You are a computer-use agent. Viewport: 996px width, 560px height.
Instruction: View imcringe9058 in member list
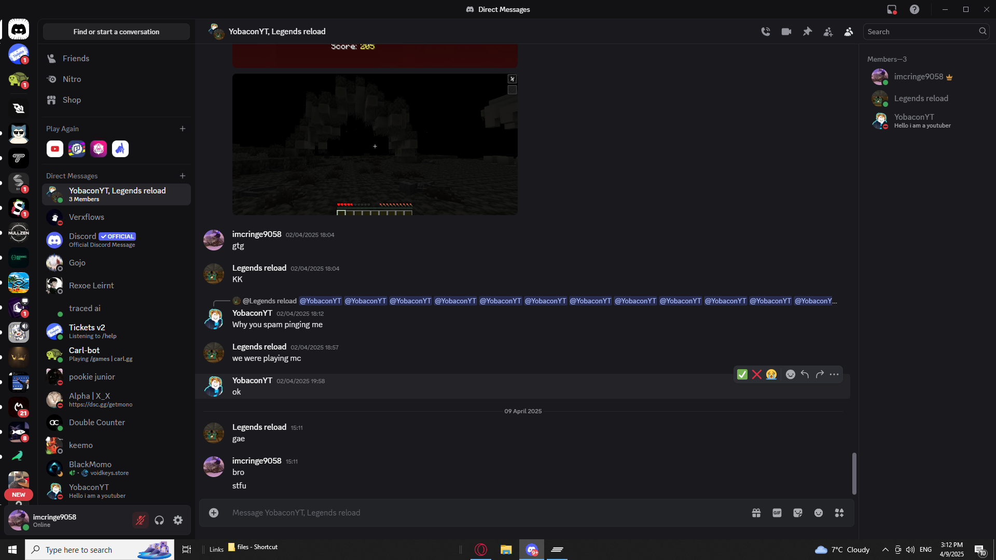coord(926,77)
